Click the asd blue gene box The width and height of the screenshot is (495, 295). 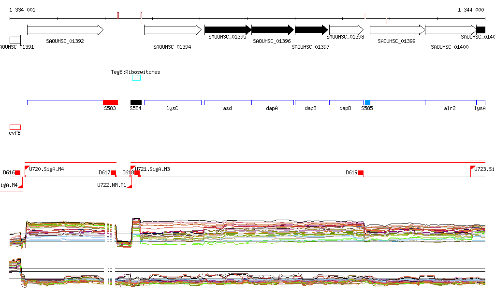(x=228, y=103)
